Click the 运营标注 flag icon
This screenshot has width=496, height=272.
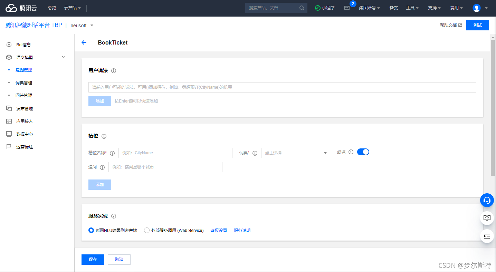pyautogui.click(x=9, y=147)
